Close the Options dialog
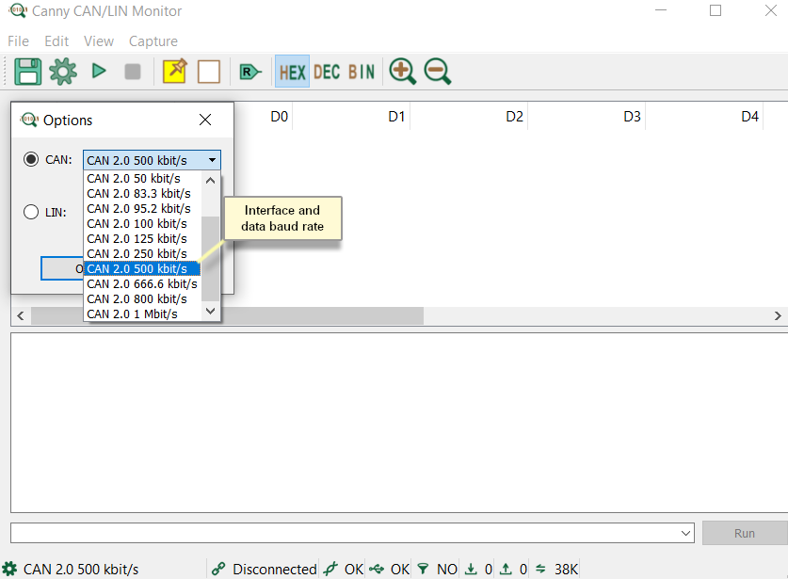This screenshot has width=788, height=579. (x=205, y=120)
